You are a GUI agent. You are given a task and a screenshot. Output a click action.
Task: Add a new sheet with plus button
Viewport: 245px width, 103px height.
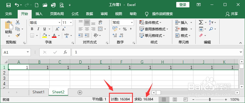point(80,93)
